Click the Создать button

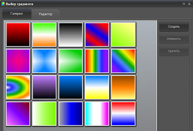click(x=174, y=26)
